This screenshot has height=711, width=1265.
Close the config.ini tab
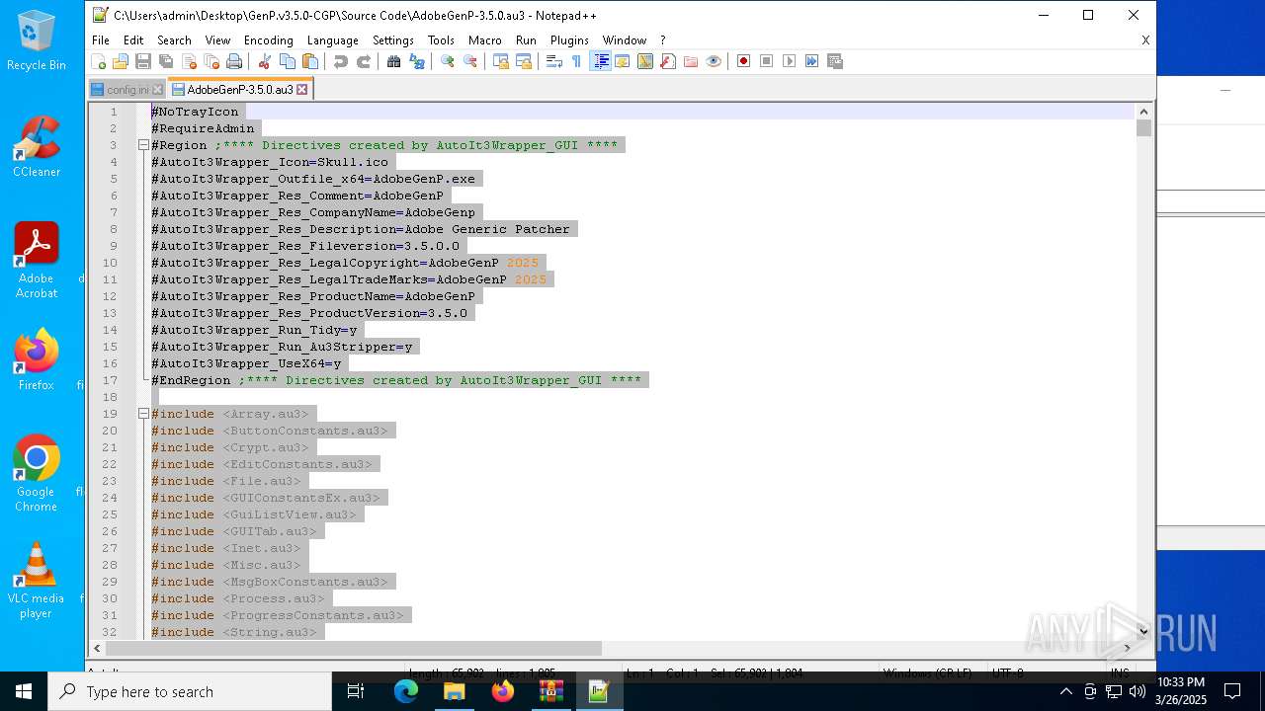[x=158, y=90]
